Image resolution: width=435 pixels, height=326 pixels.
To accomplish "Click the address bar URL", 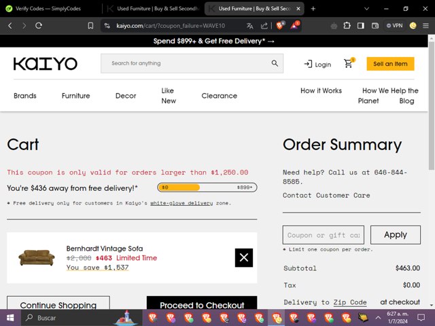I will click(x=171, y=26).
